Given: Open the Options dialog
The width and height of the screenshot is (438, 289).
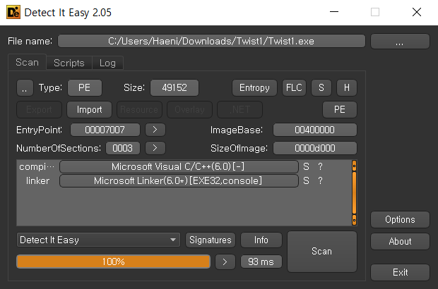Looking at the screenshot, I should click(x=400, y=220).
